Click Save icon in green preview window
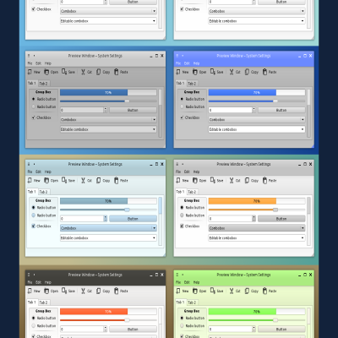The width and height of the screenshot is (338, 338). point(213,291)
